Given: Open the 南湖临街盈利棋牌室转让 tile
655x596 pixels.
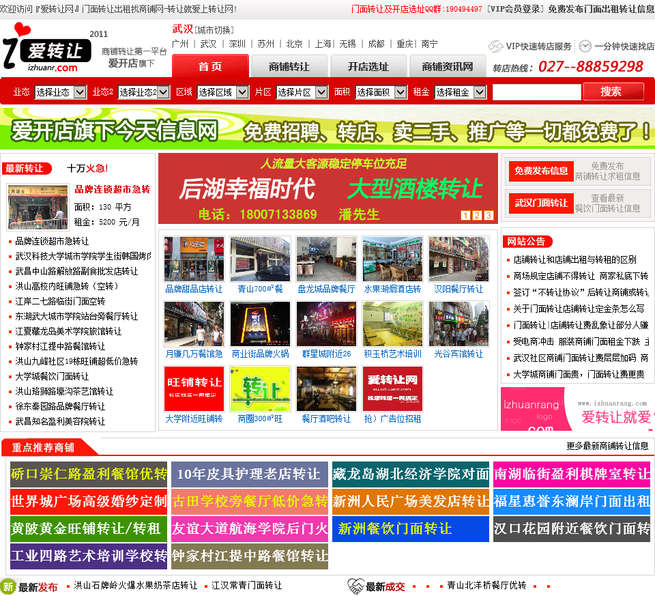Looking at the screenshot, I should click(x=572, y=474).
